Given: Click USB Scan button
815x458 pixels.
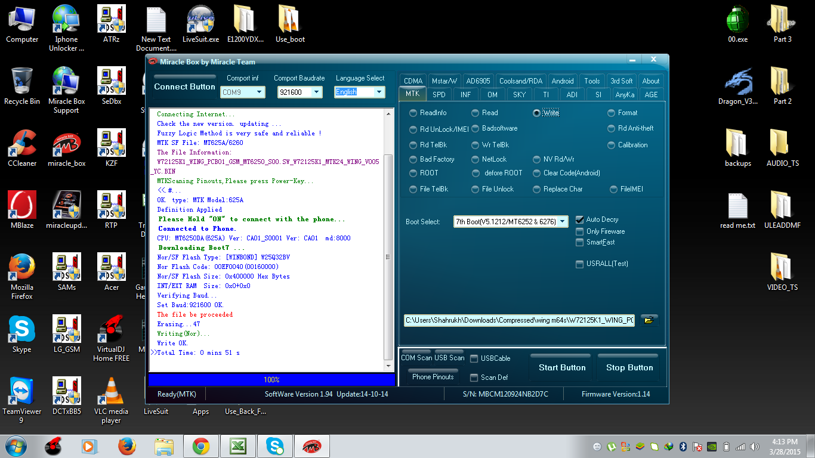Looking at the screenshot, I should point(449,357).
